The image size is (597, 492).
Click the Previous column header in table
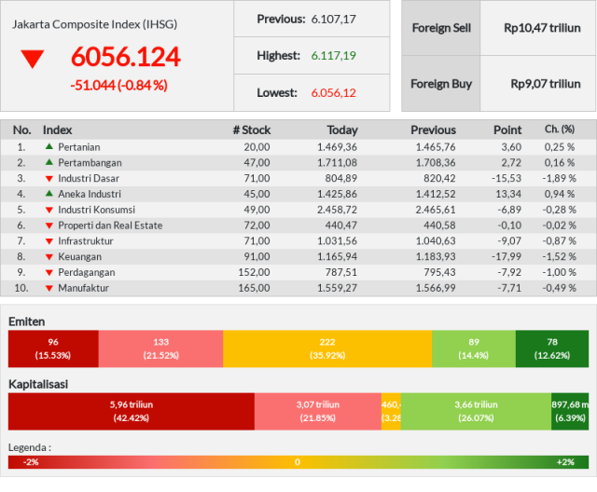click(x=433, y=130)
